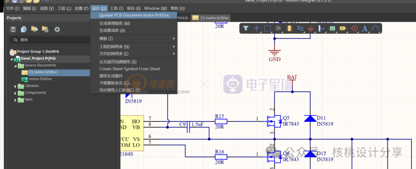Expand the Components folder
This screenshot has height=169, width=416.
[15, 93]
